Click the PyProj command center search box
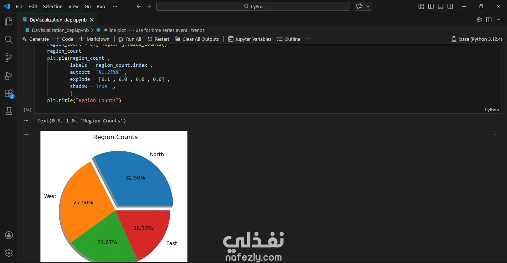Screen dimensions: 507x263 tap(253, 6)
